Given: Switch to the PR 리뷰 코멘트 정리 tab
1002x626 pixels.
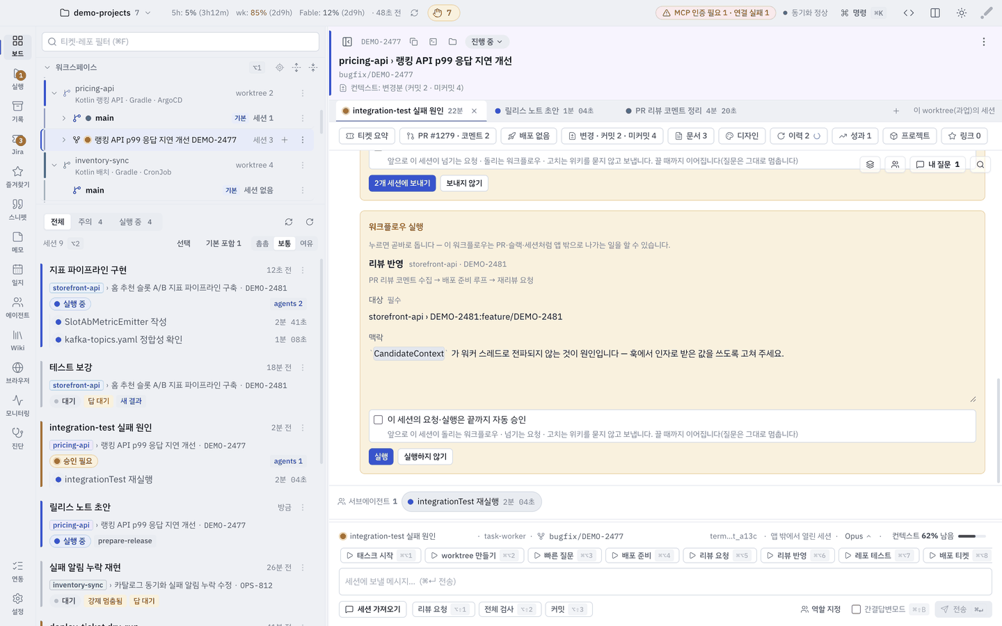Looking at the screenshot, I should click(x=681, y=111).
